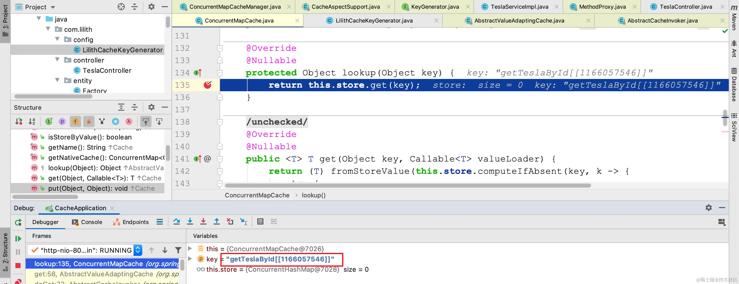This screenshot has height=284, width=739.
Task: Collapse the controller package in Project tree
Action: (57, 60)
